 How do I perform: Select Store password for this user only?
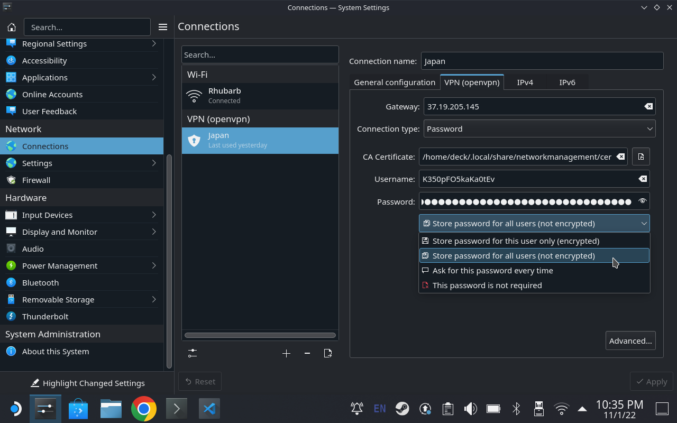tap(534, 241)
